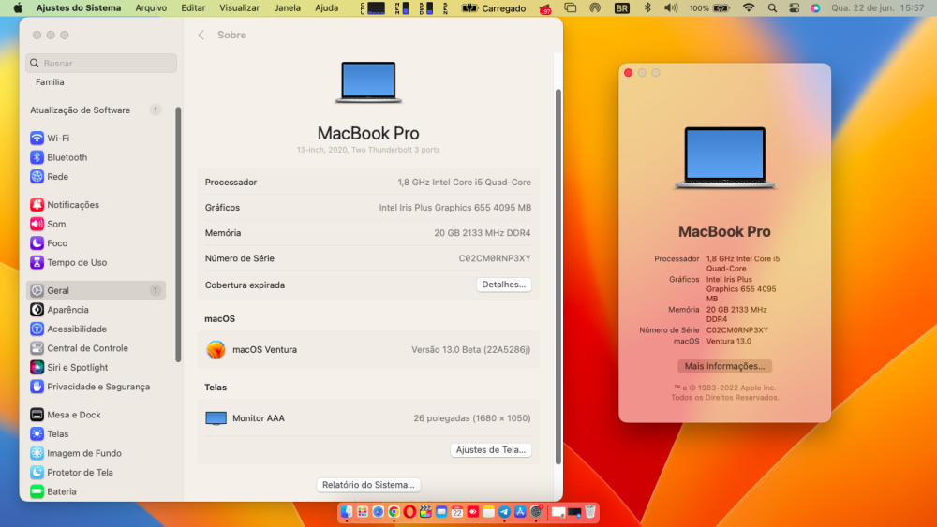Open Final Cut Pro from the Dock

point(425,511)
